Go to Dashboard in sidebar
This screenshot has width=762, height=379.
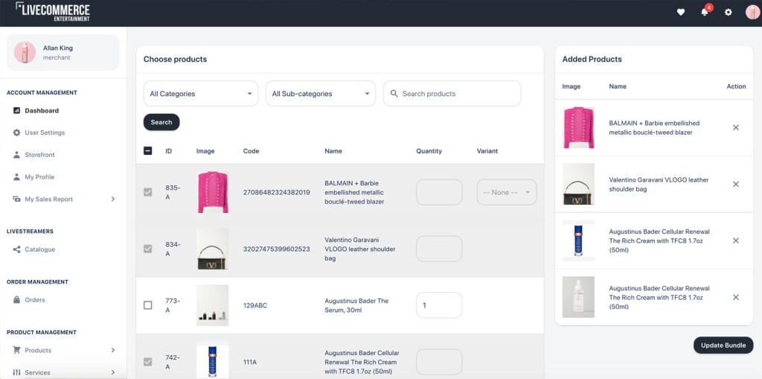[42, 111]
